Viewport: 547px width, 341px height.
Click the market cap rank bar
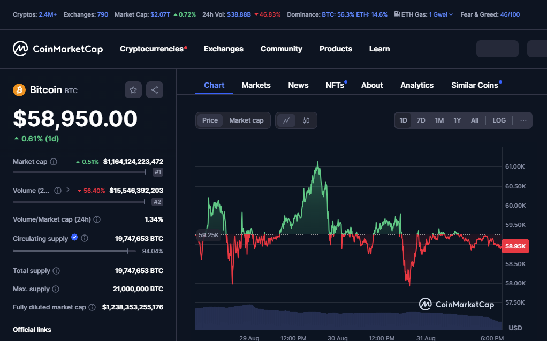[80, 172]
